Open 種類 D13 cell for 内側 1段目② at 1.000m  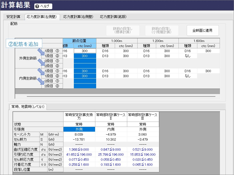point(105,76)
